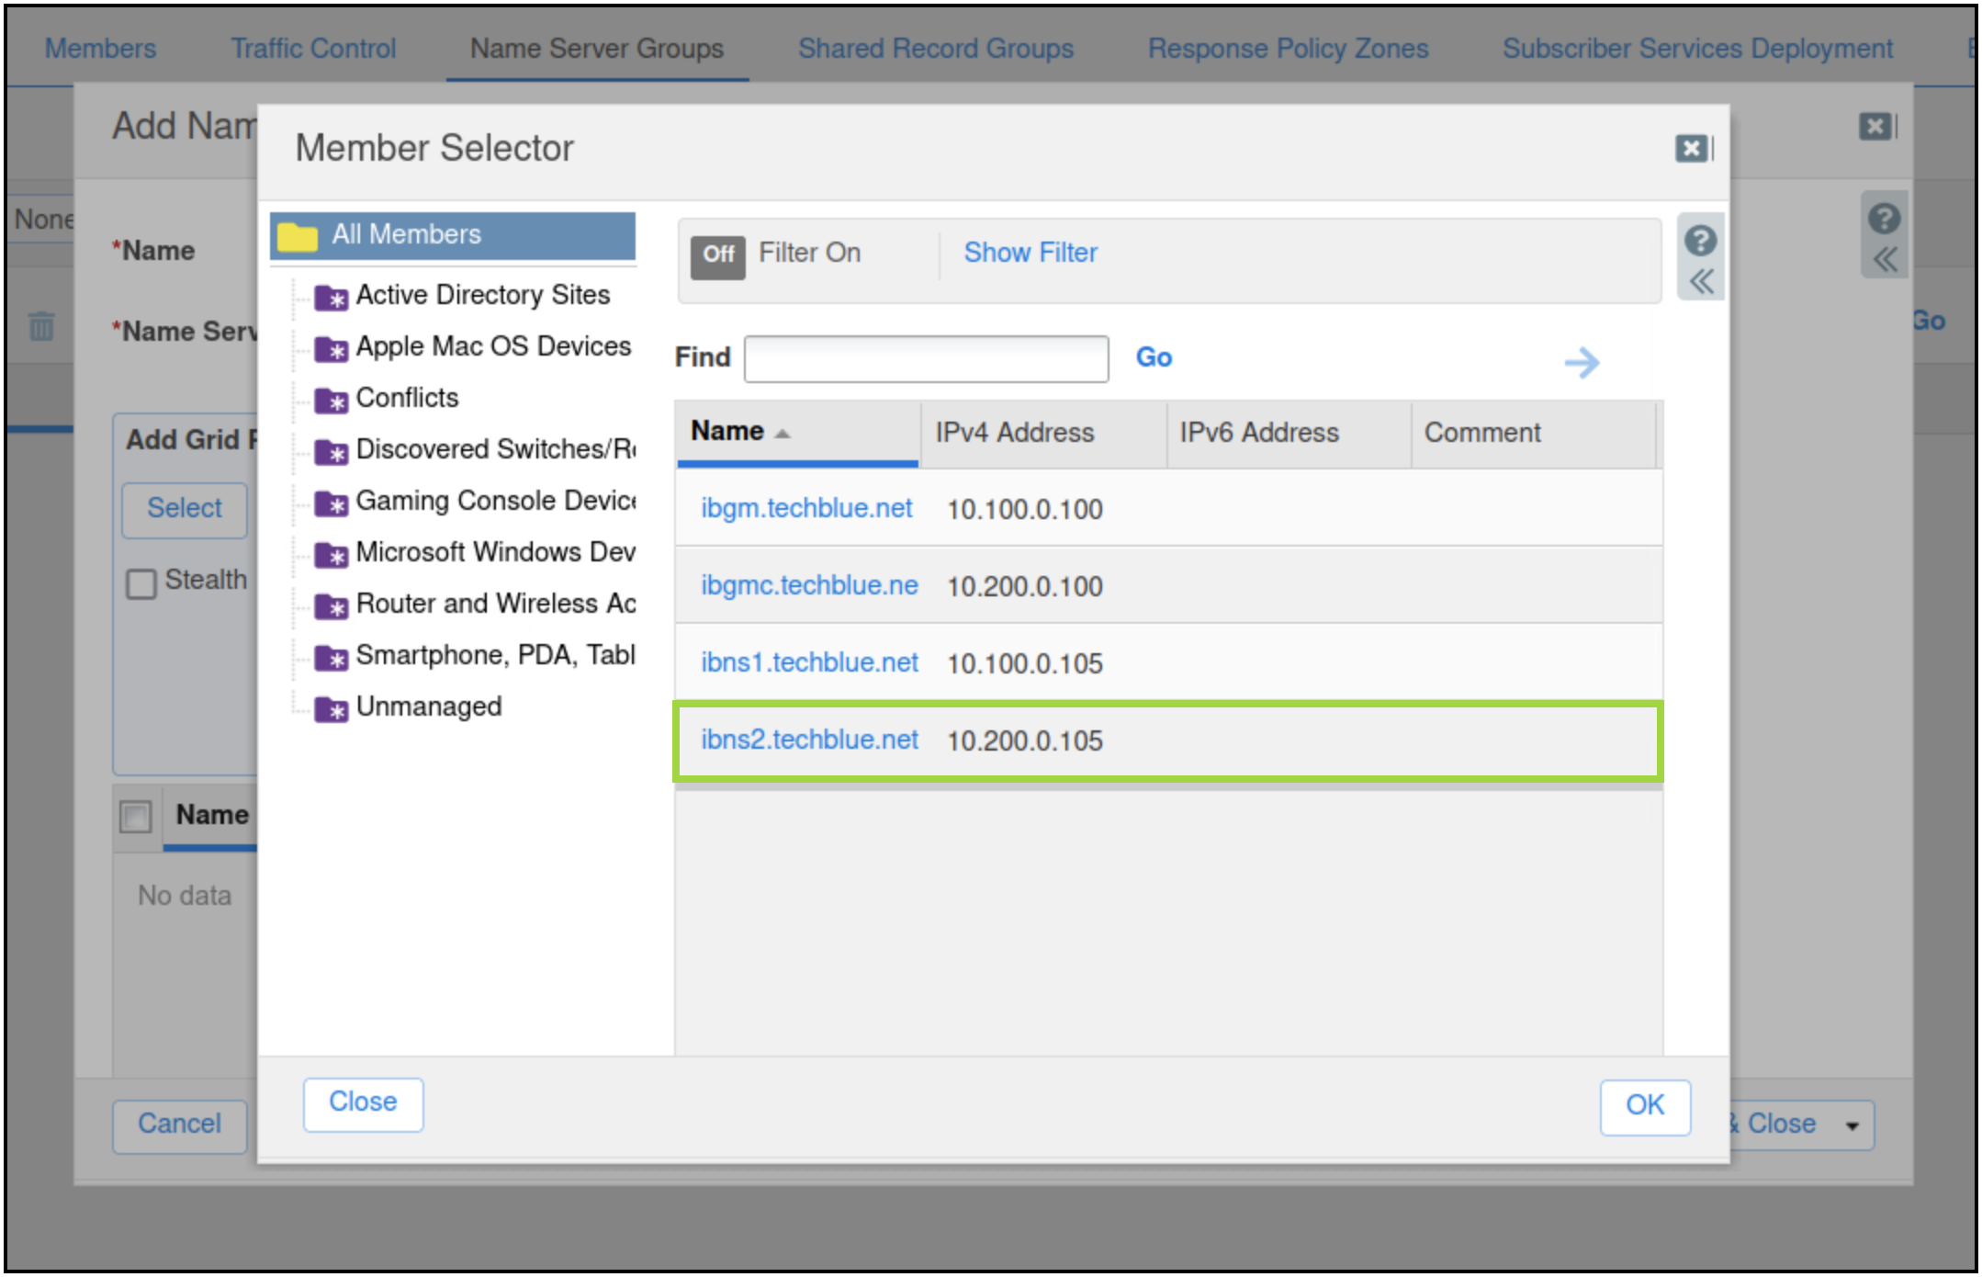The height and width of the screenshot is (1277, 1982).
Task: Expand the Gaming Console Devices tree item
Action: 495,501
